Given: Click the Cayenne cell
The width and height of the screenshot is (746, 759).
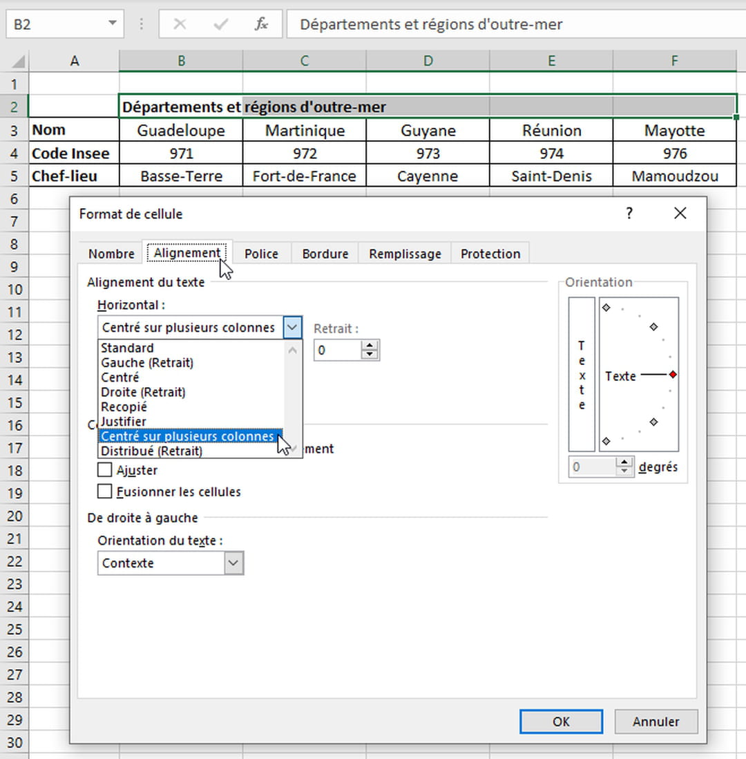Looking at the screenshot, I should tap(428, 176).
